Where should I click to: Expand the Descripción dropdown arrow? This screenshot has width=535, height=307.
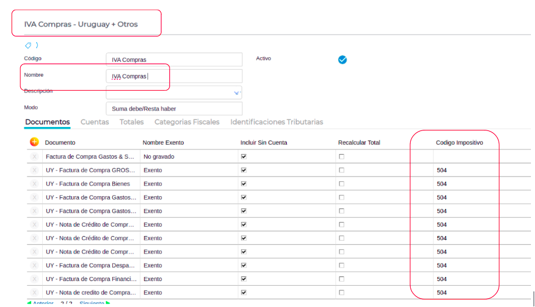pos(236,92)
